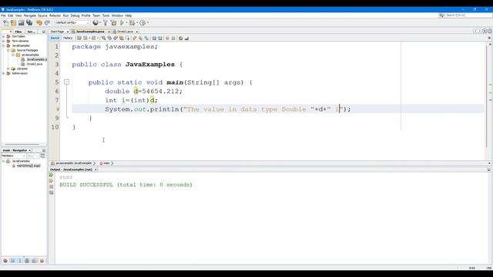Collapse the Source Packages tree node
493x277 pixels.
(8, 50)
